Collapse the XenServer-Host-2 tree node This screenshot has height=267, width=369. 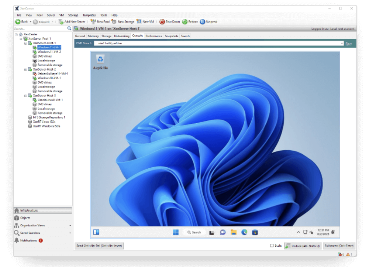click(25, 69)
